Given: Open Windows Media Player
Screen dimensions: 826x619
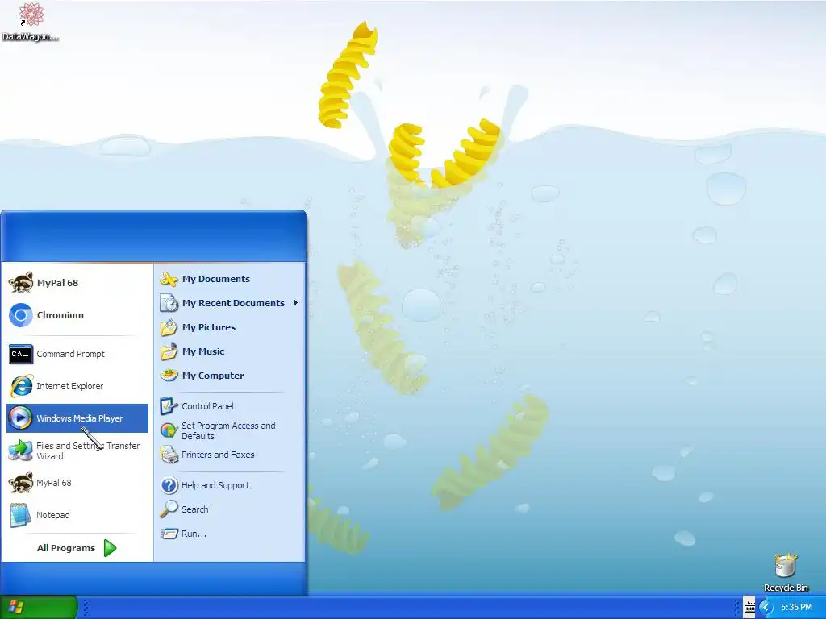Looking at the screenshot, I should point(77,418).
